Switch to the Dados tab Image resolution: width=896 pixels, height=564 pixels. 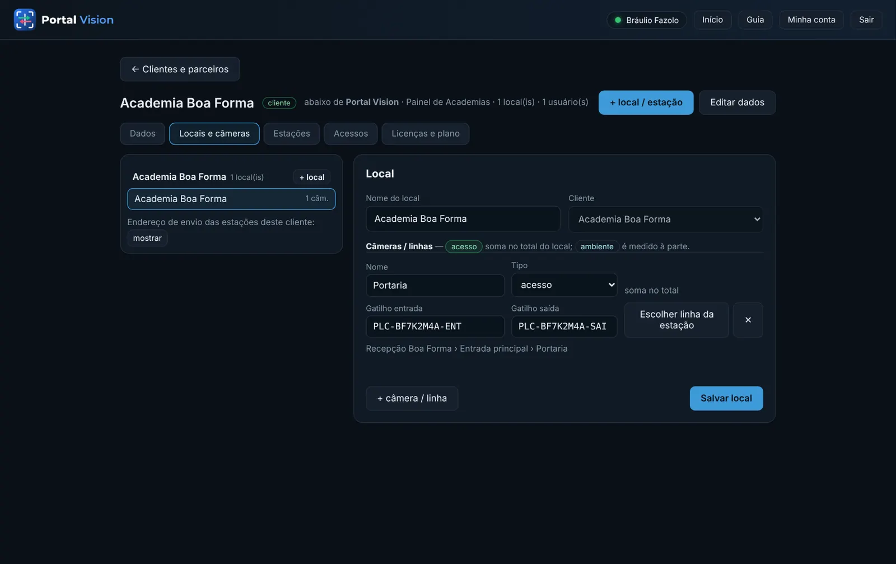(x=142, y=133)
